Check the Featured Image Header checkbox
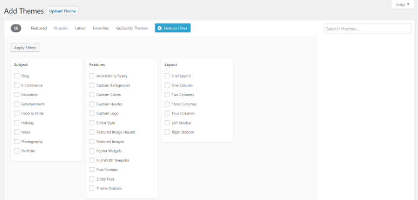418x200 pixels. (x=92, y=132)
